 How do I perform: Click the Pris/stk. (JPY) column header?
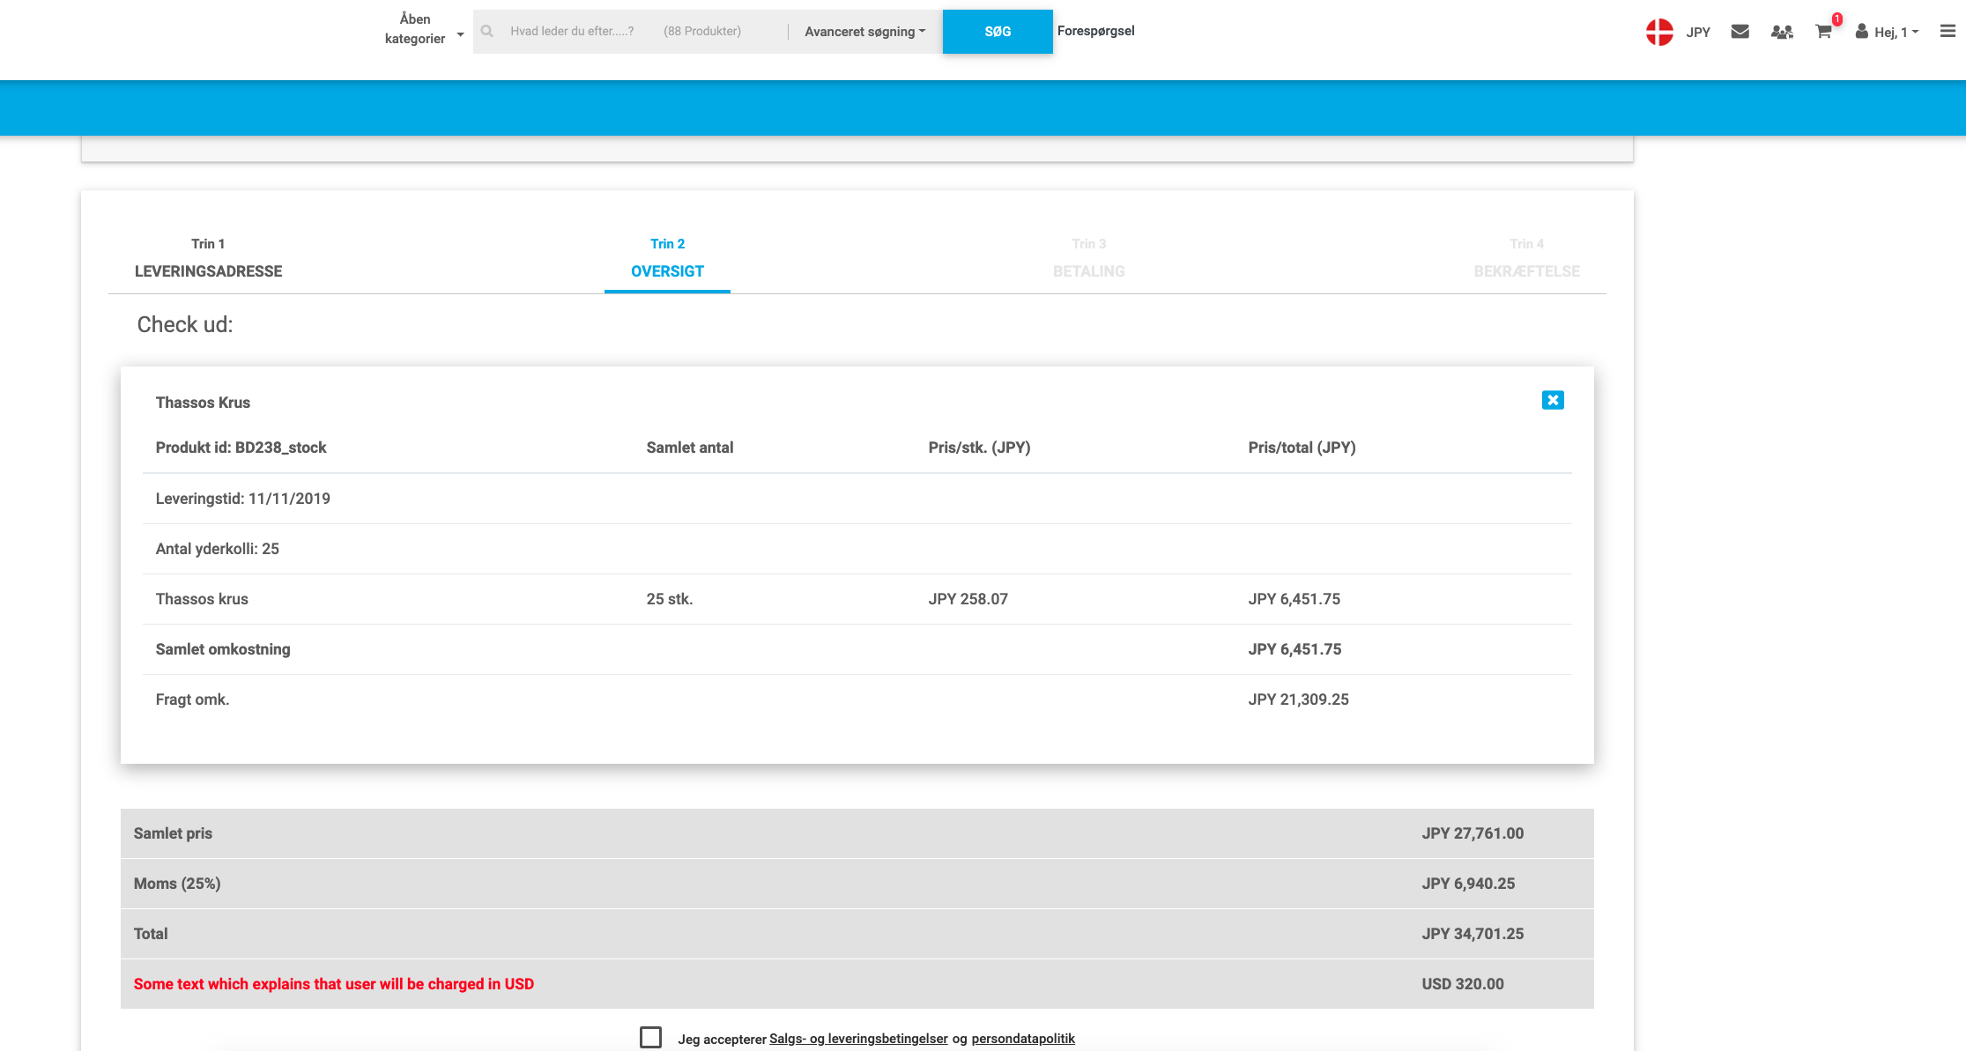point(979,448)
